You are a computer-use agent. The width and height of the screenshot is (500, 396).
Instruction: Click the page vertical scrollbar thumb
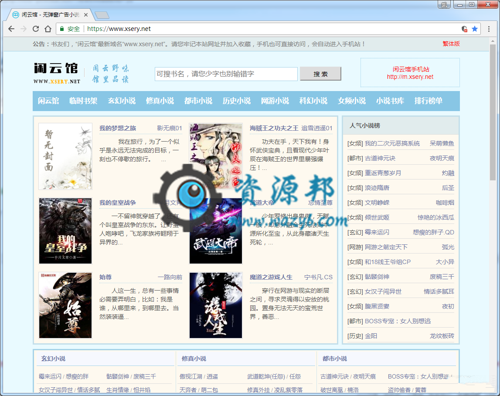point(493,112)
